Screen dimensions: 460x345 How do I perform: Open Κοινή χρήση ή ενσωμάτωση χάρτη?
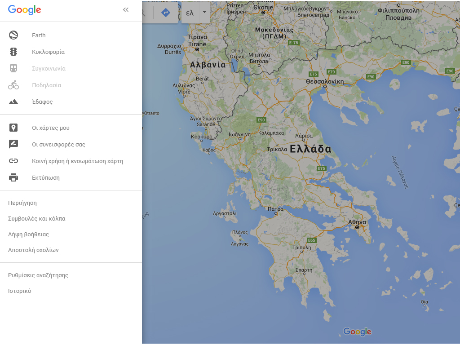point(77,161)
